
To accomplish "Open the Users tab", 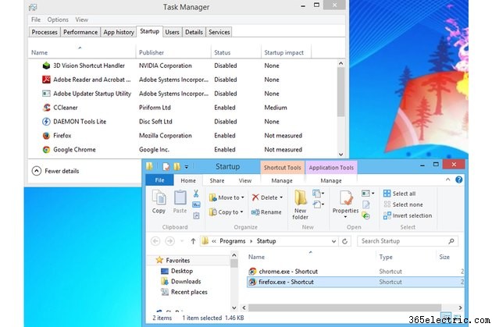I will (172, 32).
